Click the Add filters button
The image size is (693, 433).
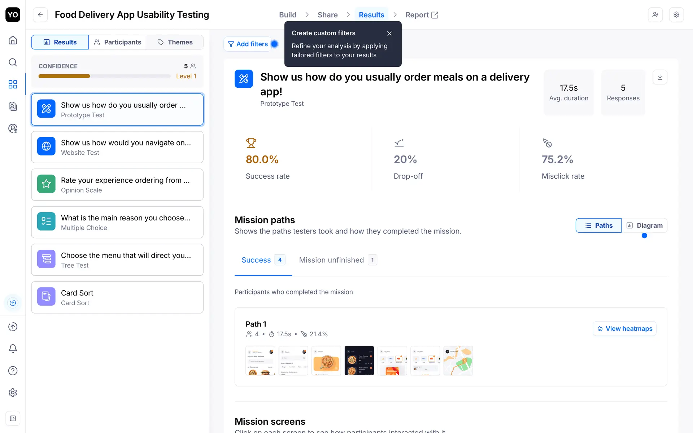(x=248, y=44)
